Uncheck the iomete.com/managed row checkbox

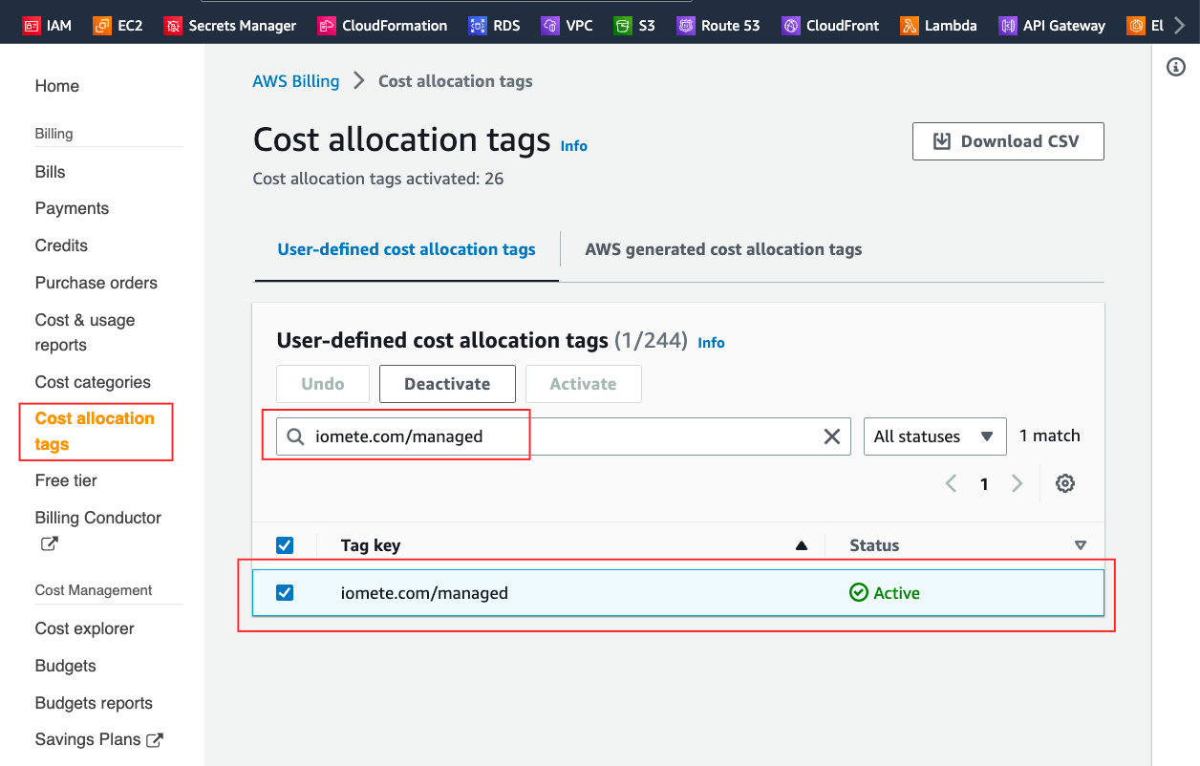tap(285, 593)
